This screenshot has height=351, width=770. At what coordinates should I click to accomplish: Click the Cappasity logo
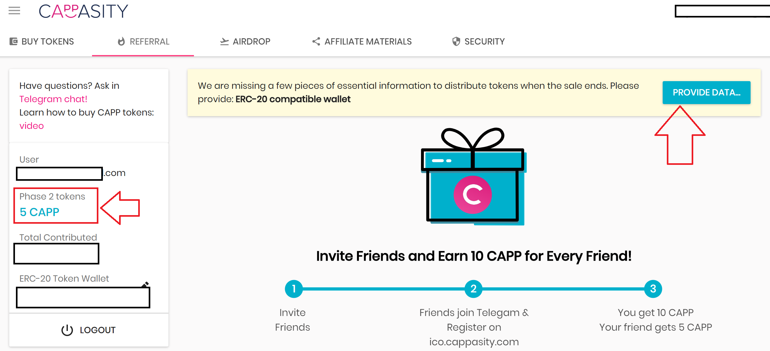[83, 11]
